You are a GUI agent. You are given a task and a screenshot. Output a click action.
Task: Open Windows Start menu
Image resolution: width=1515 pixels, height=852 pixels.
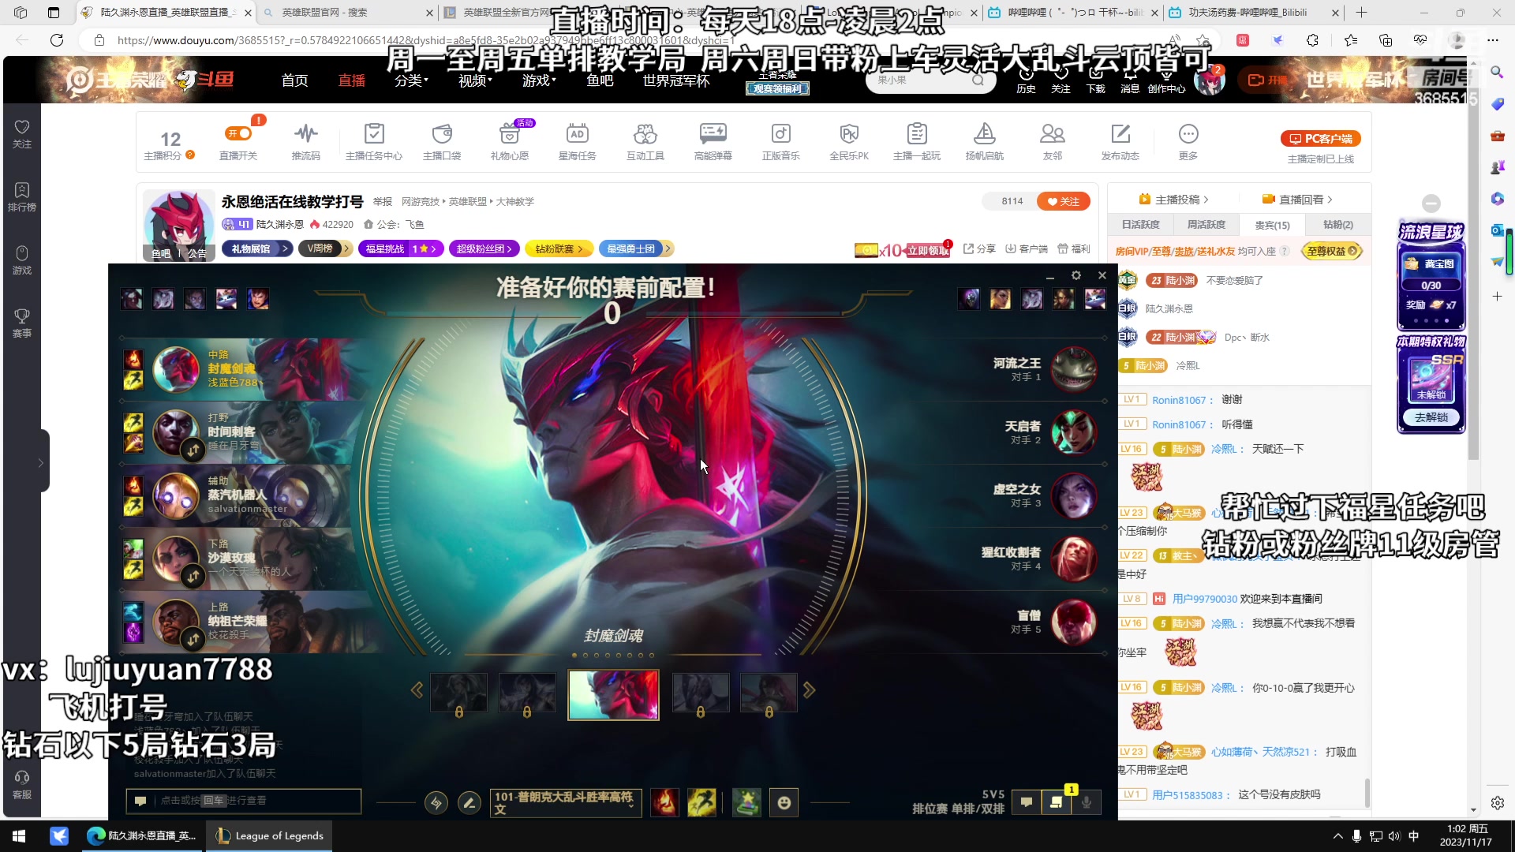(19, 836)
